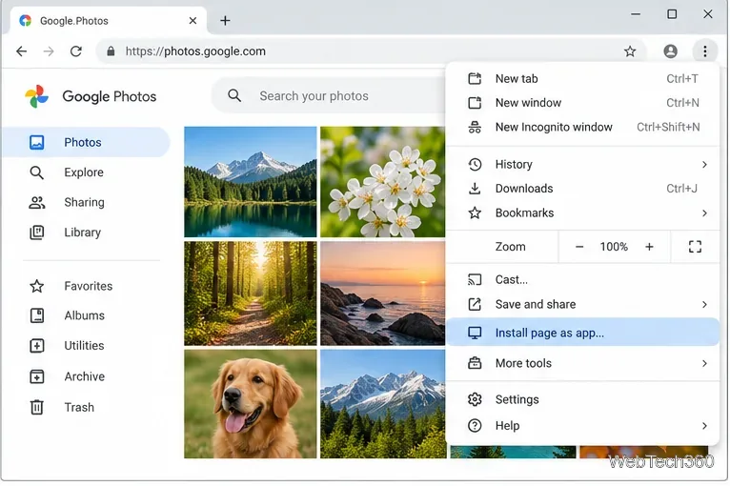Click the address bar URL
The width and height of the screenshot is (730, 486).
click(x=195, y=51)
